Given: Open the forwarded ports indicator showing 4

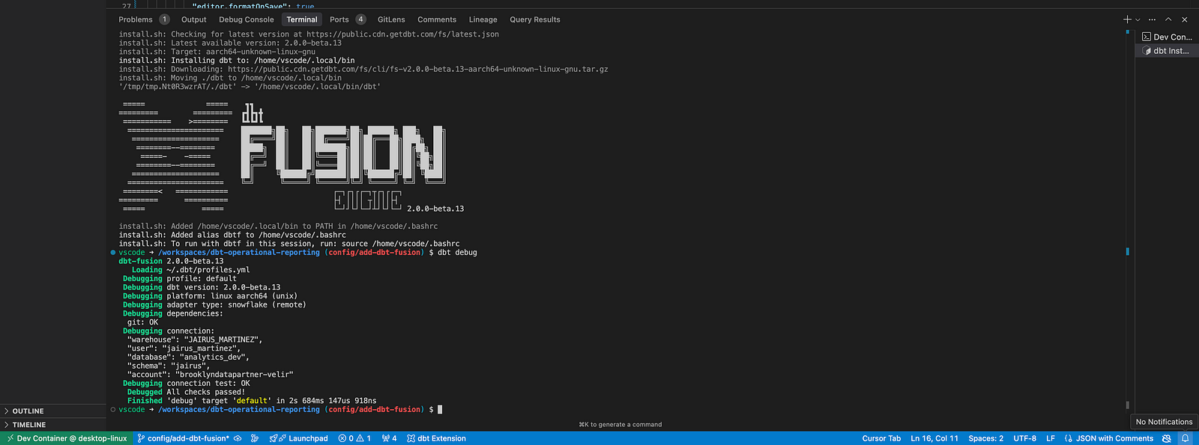Looking at the screenshot, I should tap(389, 439).
